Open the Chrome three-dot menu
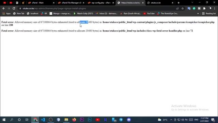 [x=215, y=9]
